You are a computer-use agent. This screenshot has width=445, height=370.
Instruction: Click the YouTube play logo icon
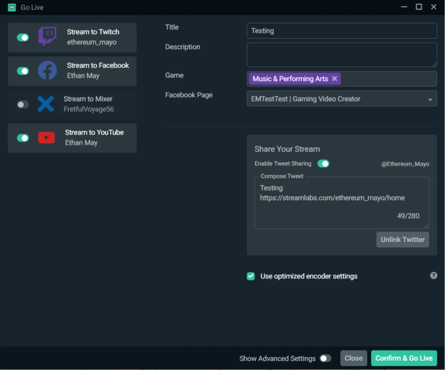tap(46, 138)
